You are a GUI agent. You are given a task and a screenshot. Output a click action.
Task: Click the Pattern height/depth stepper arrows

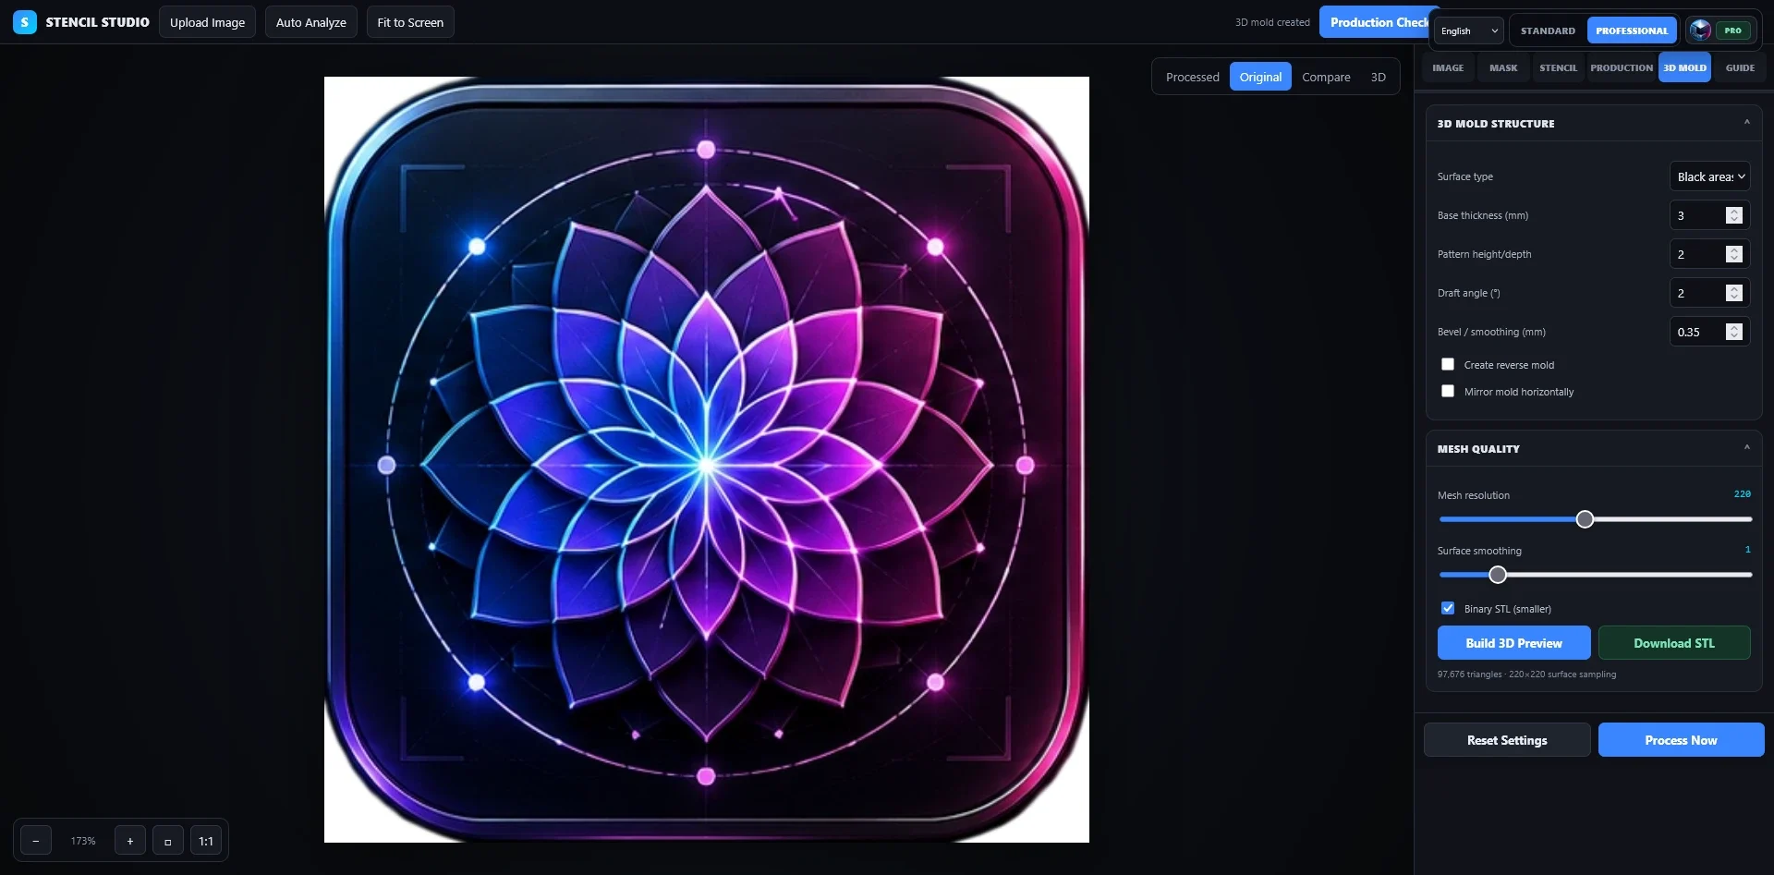pos(1734,254)
